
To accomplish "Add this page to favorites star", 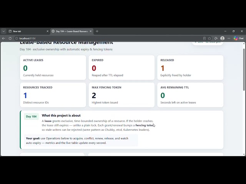I will pos(209,38).
